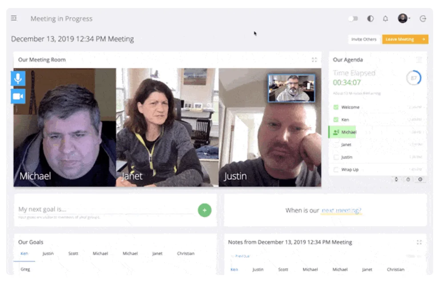Turn off the video camera button
Viewport: 438px width, 287px height.
pyautogui.click(x=18, y=97)
